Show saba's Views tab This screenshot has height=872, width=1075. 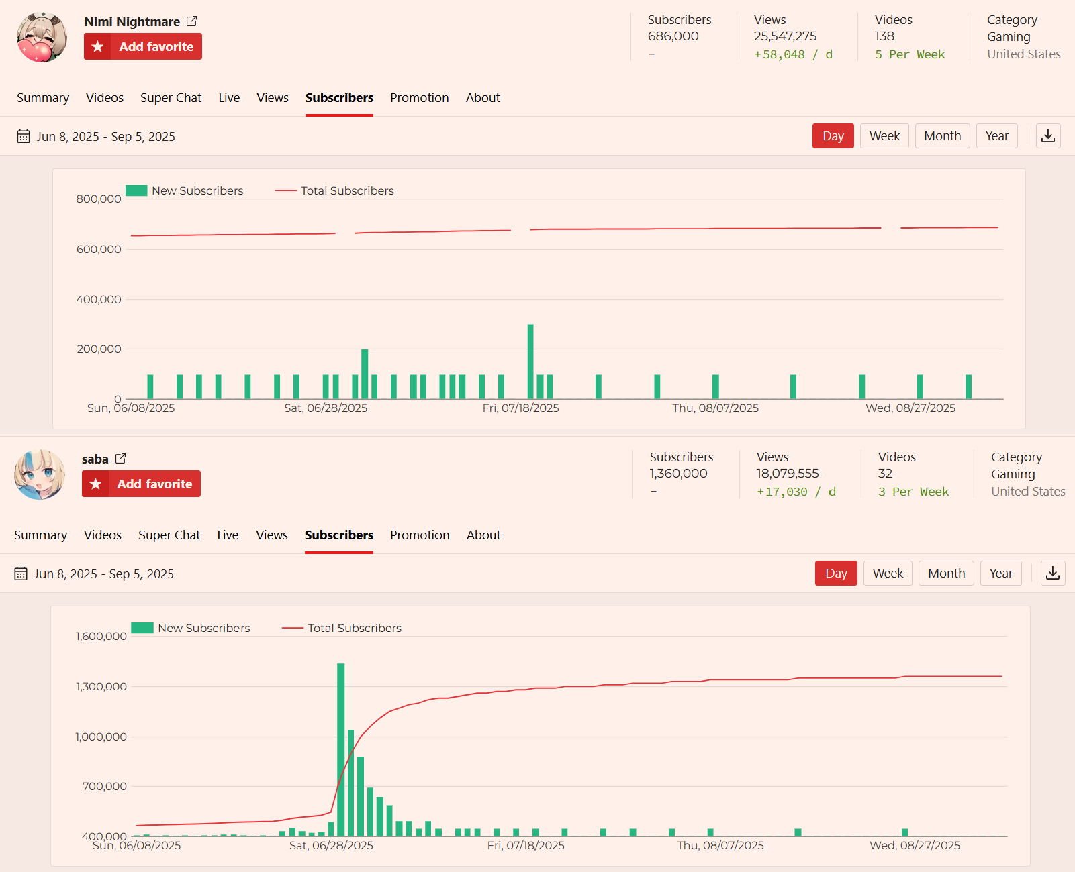272,535
